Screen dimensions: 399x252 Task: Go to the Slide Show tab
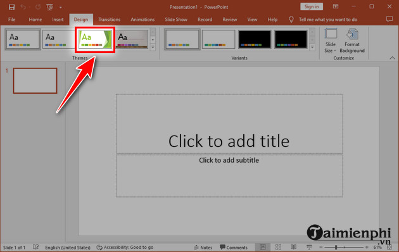point(176,20)
